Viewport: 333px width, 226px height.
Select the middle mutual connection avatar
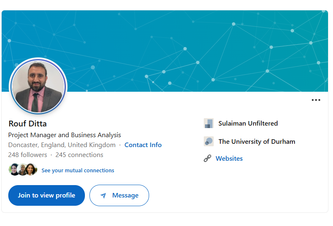tap(22, 170)
